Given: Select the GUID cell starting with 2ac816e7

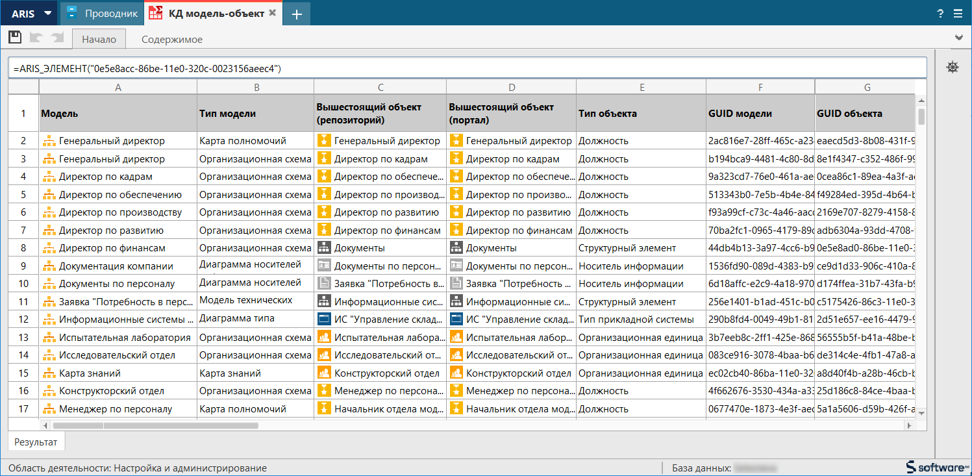Looking at the screenshot, I should pos(760,141).
